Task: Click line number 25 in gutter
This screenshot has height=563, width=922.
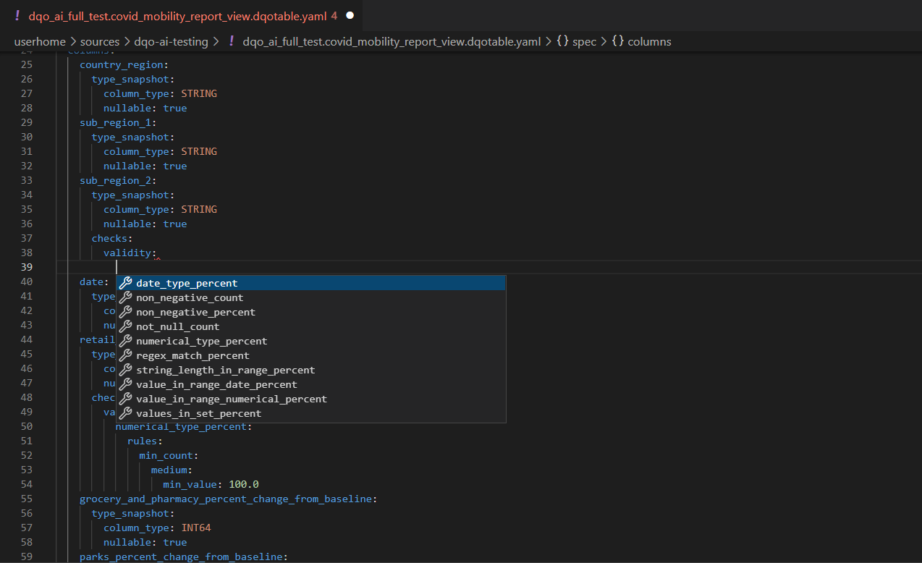Action: (26, 64)
